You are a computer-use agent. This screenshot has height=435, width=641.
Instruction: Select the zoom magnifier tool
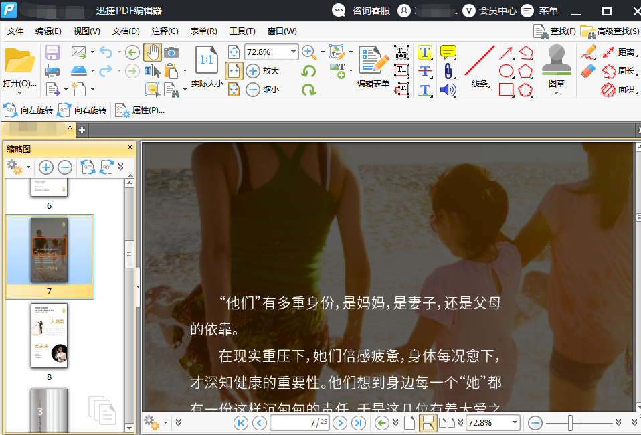pos(309,52)
